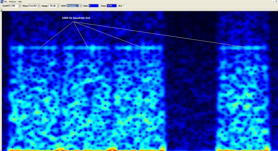Click the Fmax input field

111,6
